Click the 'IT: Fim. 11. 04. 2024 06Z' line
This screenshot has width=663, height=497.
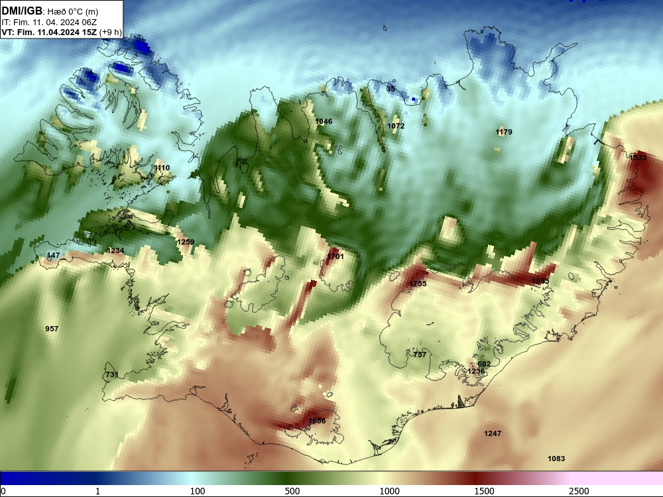tap(49, 23)
